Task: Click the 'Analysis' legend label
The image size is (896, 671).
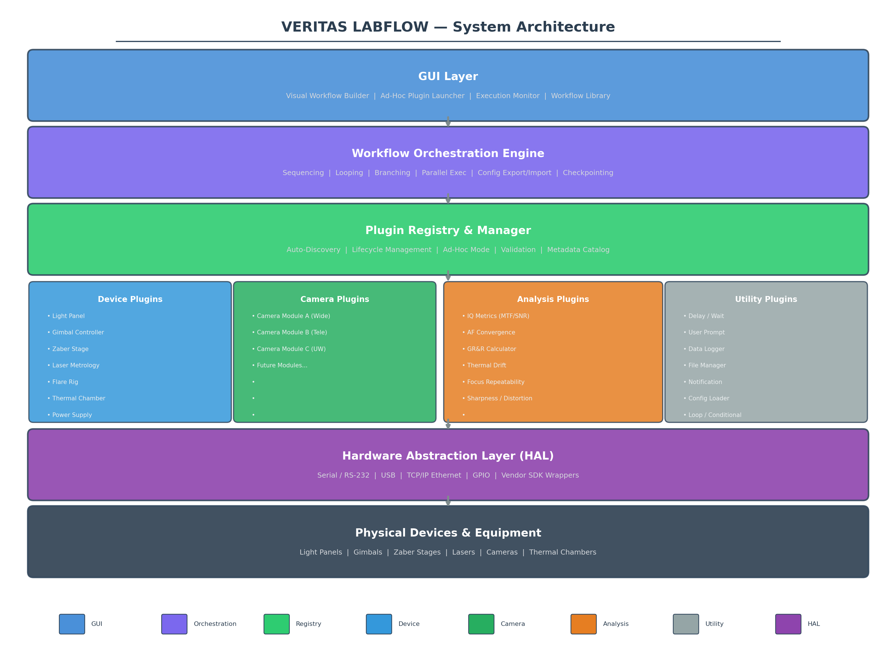Action: coord(616,624)
